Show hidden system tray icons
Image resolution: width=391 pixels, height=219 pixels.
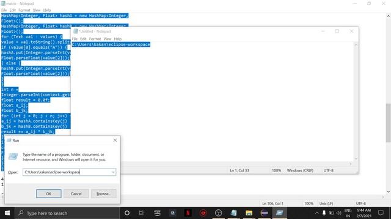coord(316,213)
